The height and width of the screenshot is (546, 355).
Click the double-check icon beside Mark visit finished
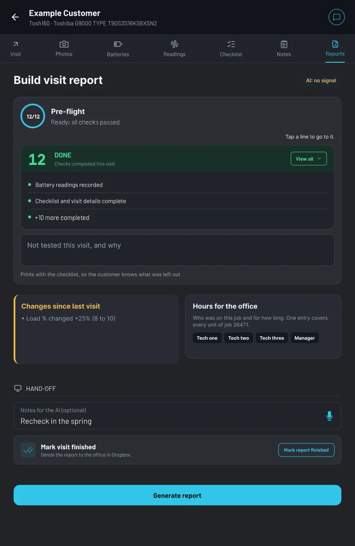point(28,450)
